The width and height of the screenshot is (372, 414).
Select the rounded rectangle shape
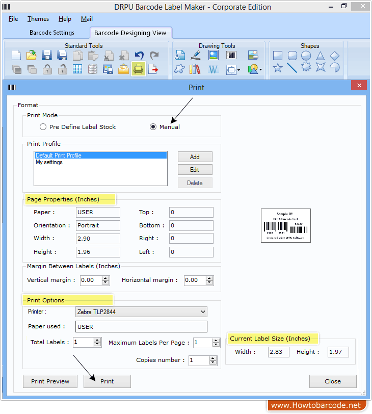(293, 56)
